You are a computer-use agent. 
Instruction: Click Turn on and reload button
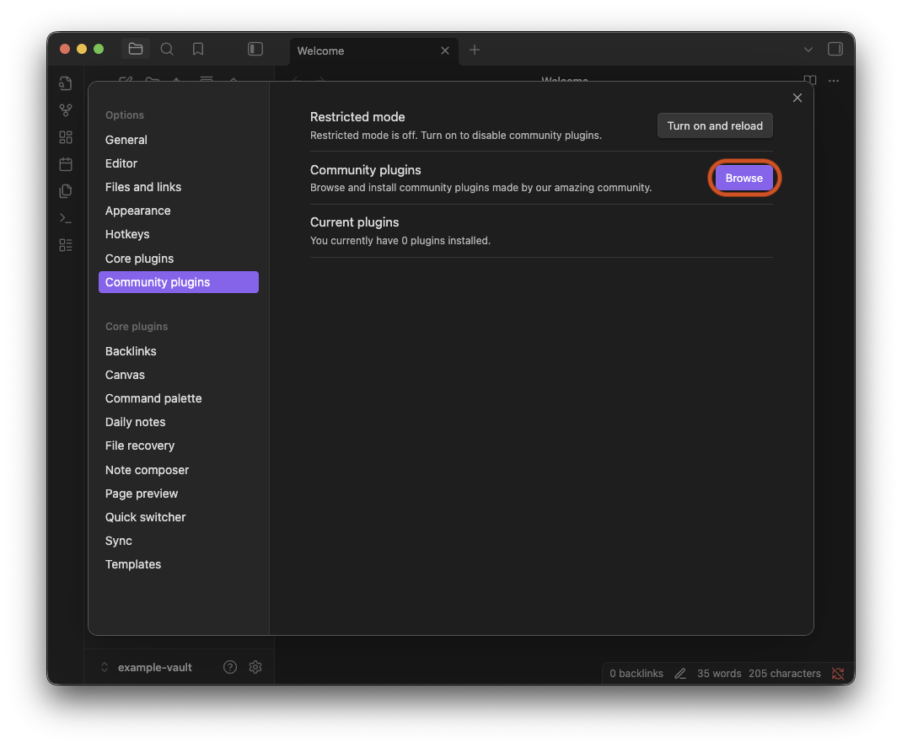pos(715,125)
